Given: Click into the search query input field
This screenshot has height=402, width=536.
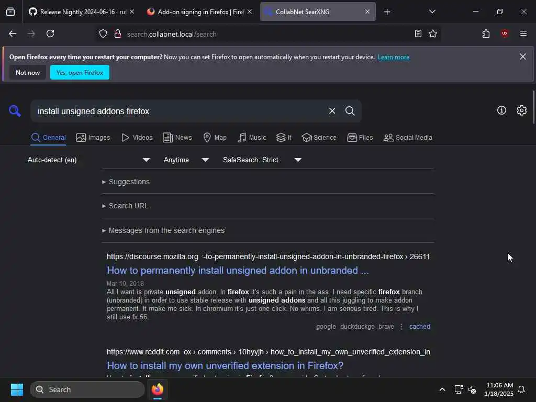Looking at the screenshot, I should pos(180,111).
